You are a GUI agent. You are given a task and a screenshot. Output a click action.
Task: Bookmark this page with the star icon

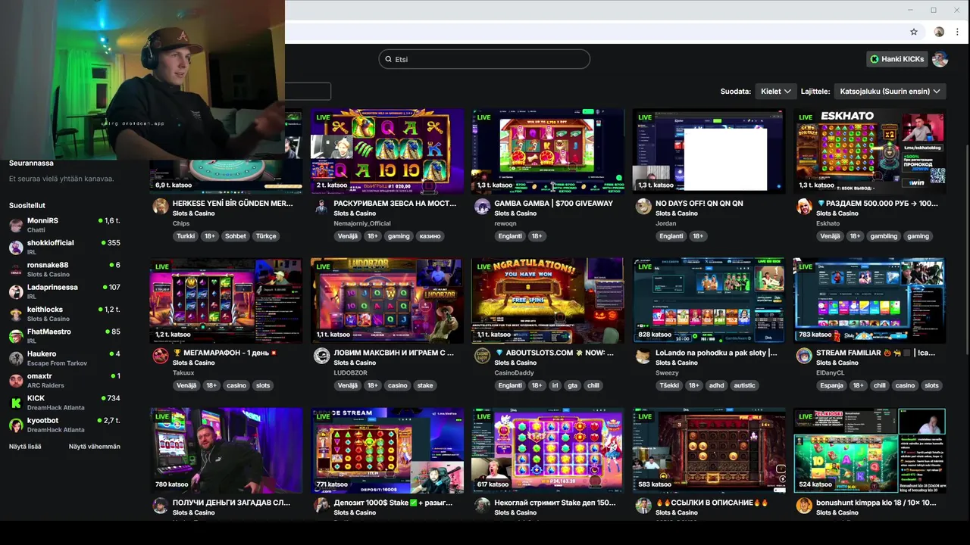914,32
